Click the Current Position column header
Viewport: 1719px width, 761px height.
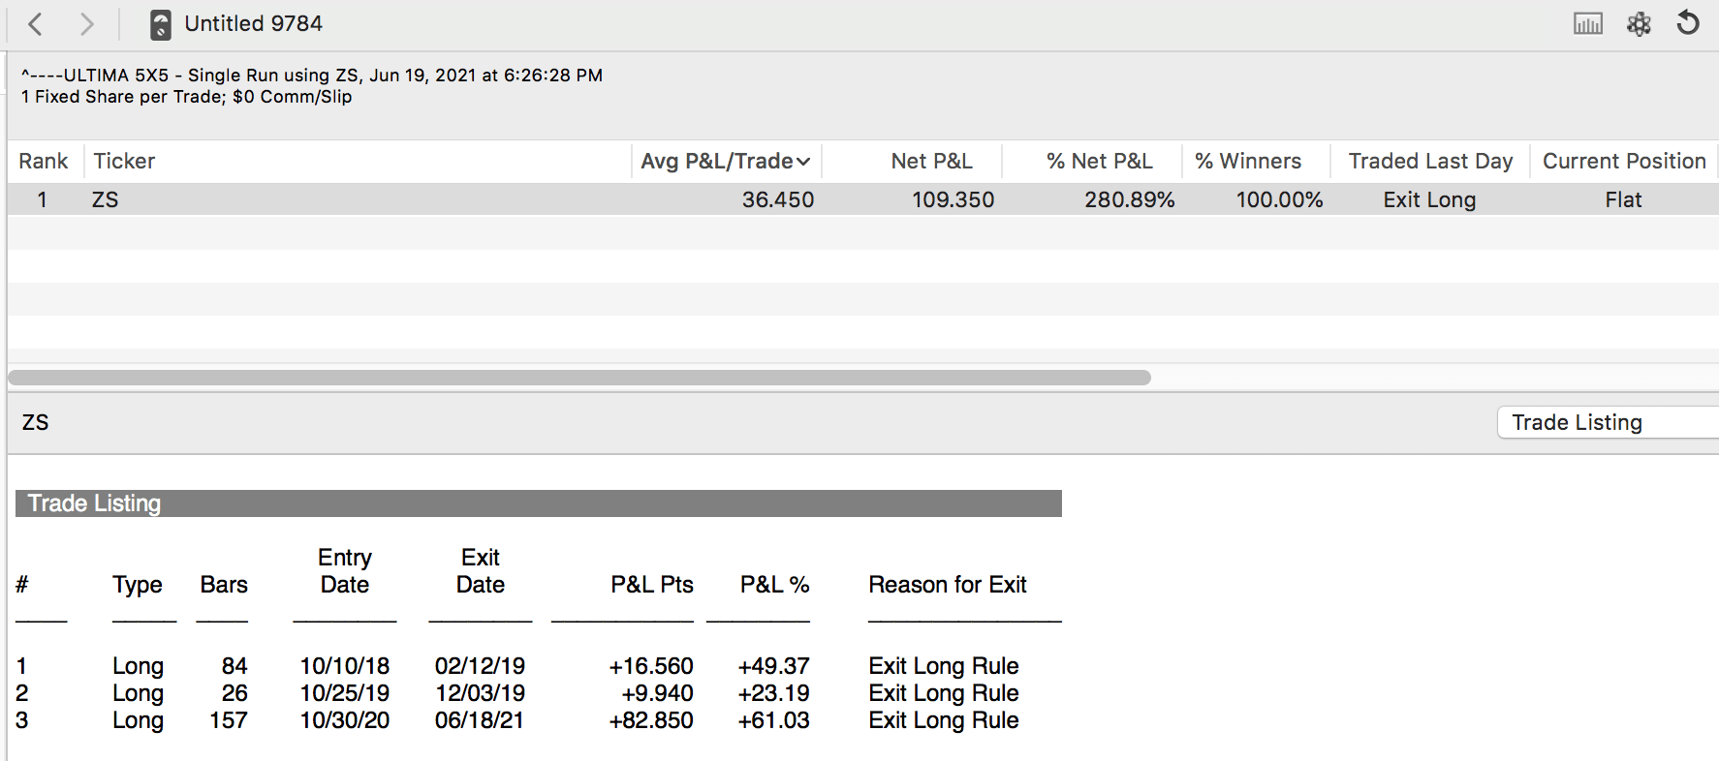point(1623,162)
